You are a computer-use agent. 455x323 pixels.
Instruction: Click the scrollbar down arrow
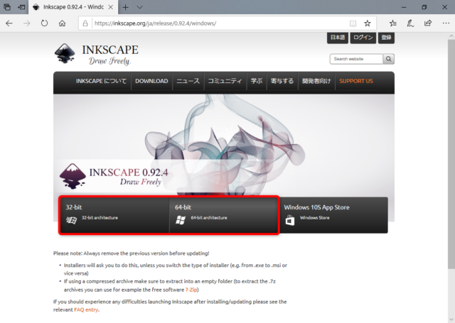[x=451, y=319]
